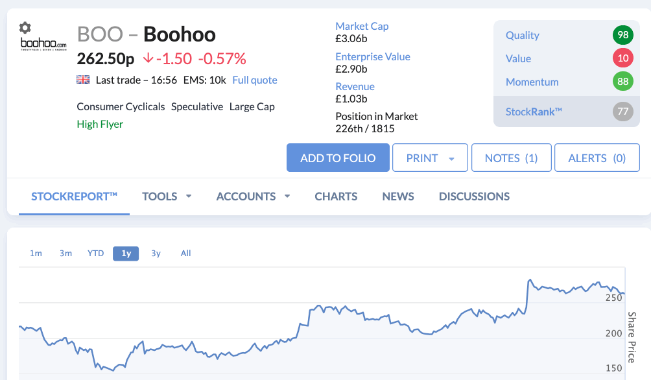Expand the PRINT dropdown arrow

[451, 159]
